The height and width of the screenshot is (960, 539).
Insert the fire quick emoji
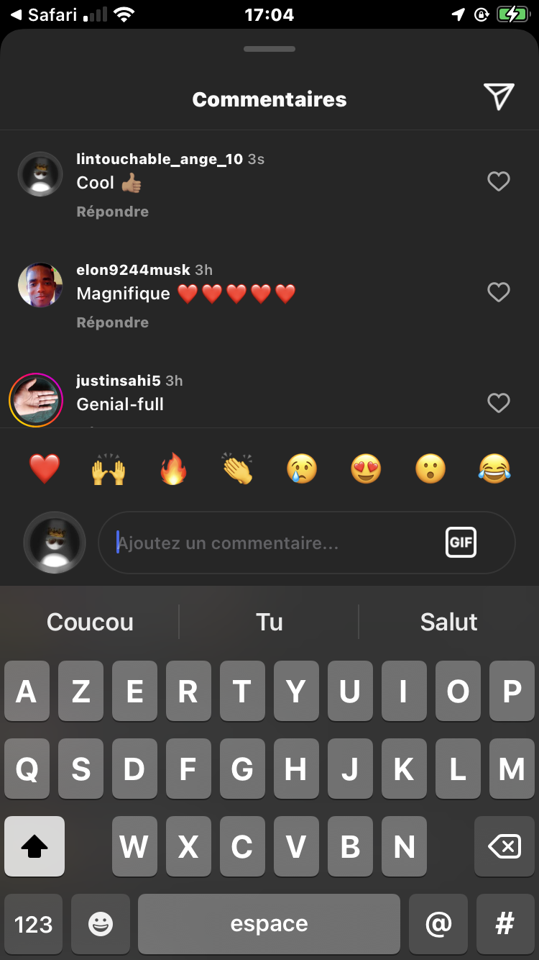click(x=173, y=470)
